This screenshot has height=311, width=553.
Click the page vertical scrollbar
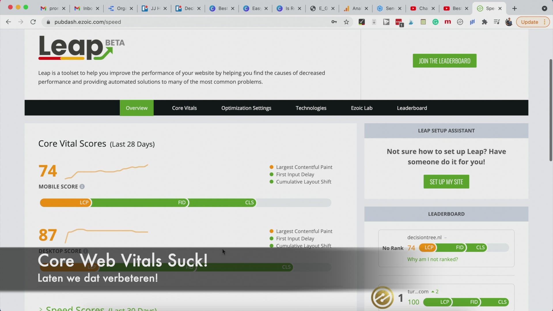(x=550, y=110)
